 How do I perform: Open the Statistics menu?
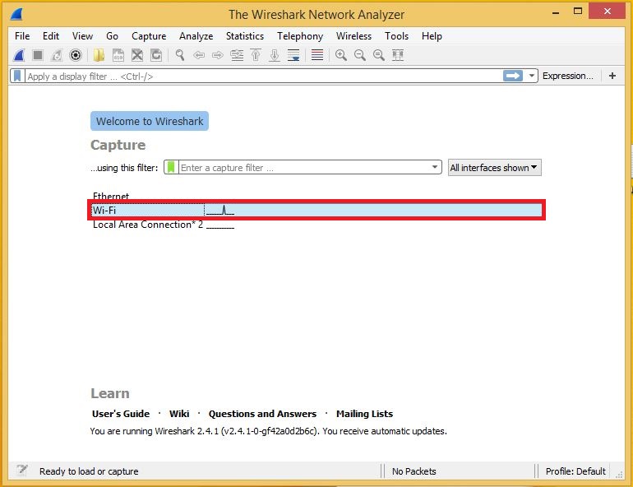click(245, 36)
